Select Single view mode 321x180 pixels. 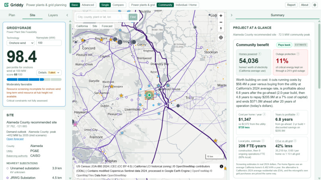coord(105,5)
